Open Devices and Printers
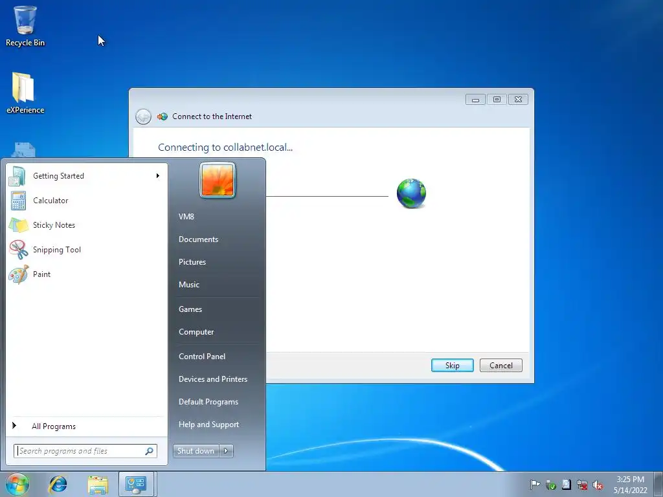 [213, 379]
